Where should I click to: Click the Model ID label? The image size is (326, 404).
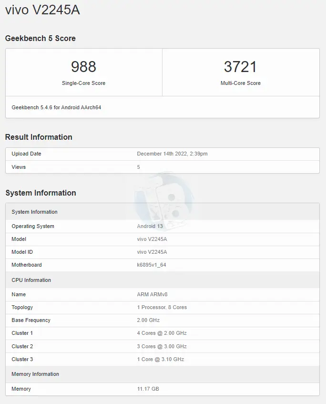22,252
